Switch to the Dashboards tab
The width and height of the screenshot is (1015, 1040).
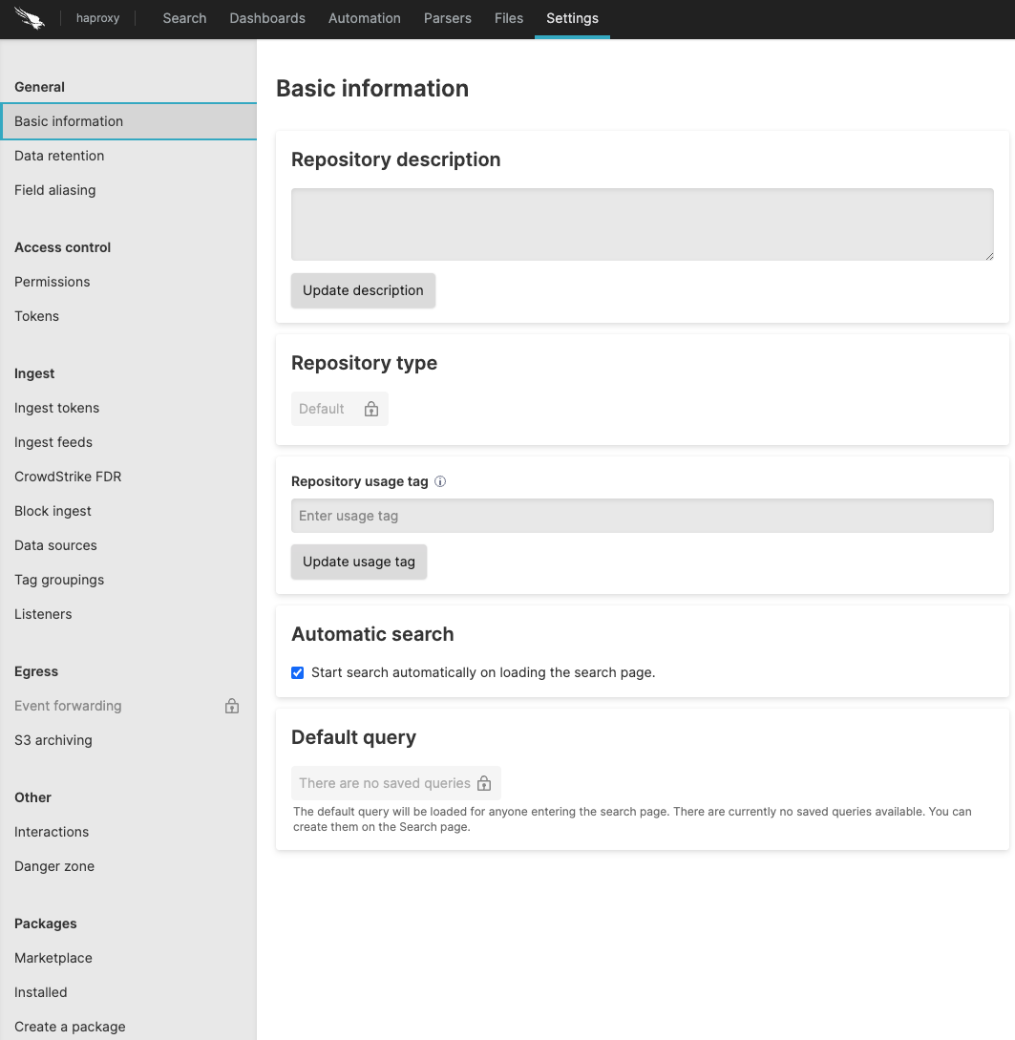(x=267, y=18)
